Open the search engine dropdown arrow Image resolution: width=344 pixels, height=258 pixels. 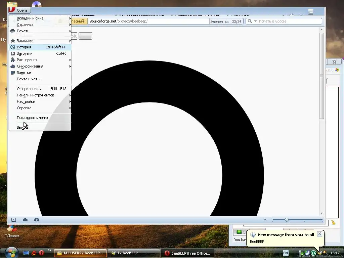tap(255, 21)
